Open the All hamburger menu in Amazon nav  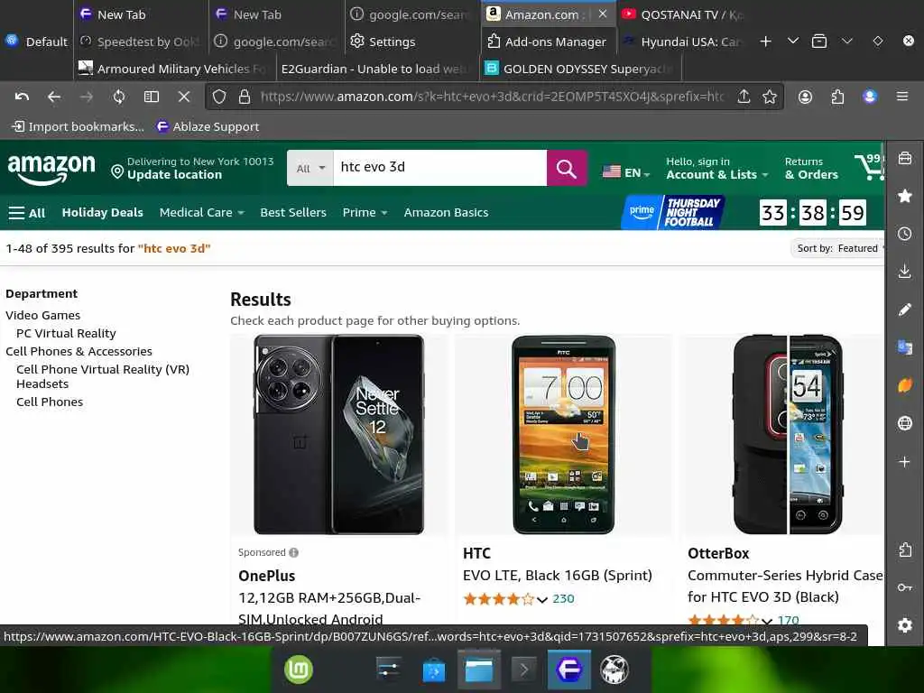point(27,213)
